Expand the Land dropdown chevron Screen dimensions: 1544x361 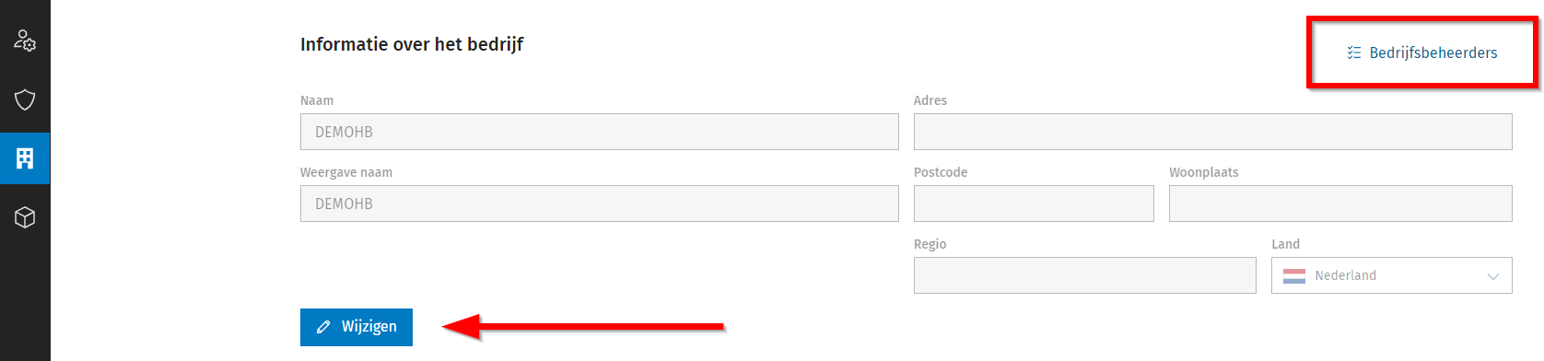coord(1493,276)
